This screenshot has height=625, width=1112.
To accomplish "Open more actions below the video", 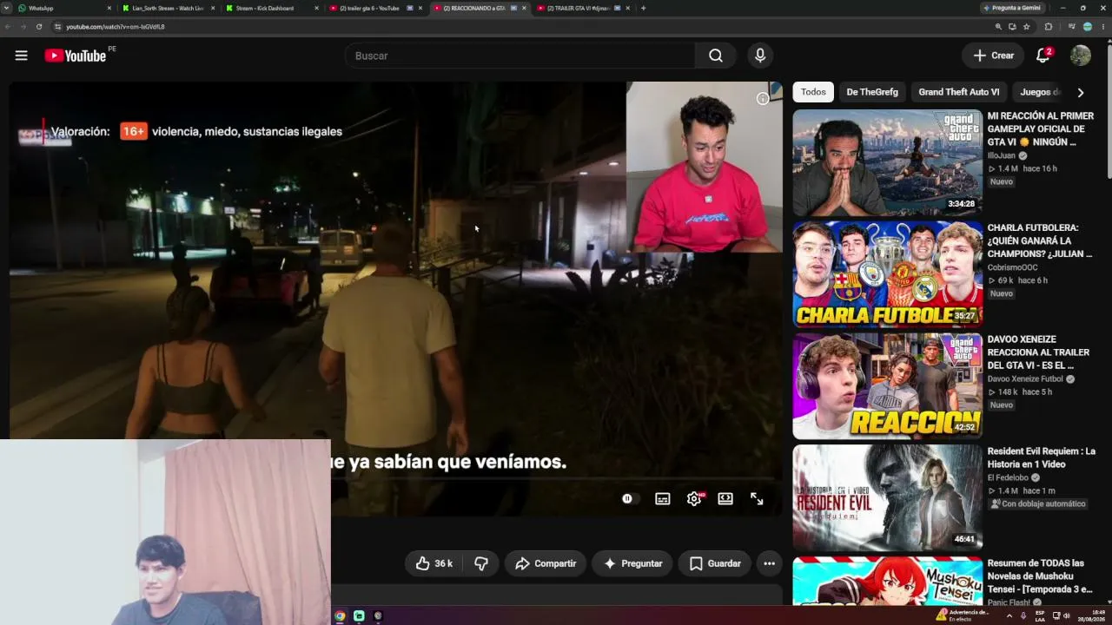I will [x=769, y=563].
